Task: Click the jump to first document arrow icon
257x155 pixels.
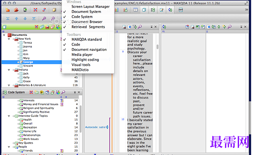Action: [x=8, y=19]
